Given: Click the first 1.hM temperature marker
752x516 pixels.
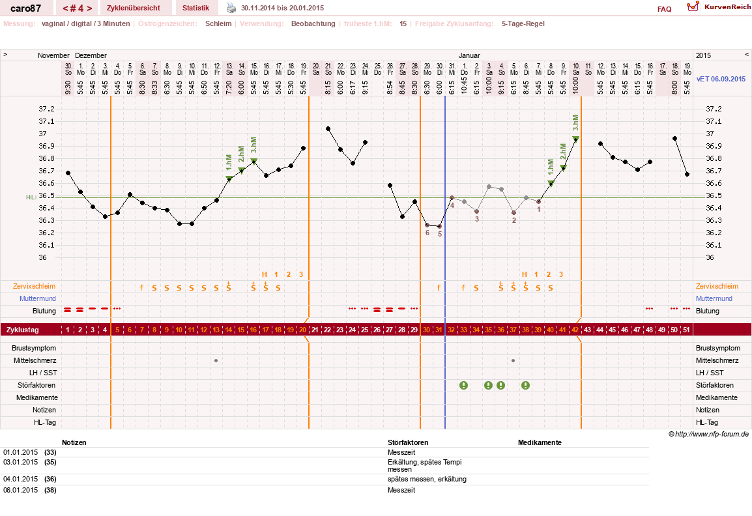Looking at the screenshot, I should point(229,179).
